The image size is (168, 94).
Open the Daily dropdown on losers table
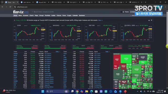[108, 52]
